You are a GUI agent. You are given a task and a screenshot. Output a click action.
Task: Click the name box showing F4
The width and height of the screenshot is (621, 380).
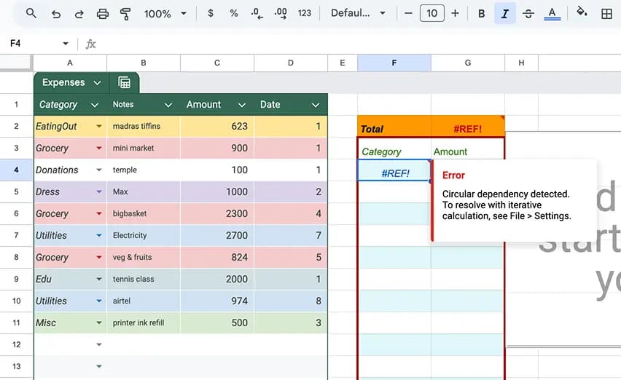tap(30, 43)
